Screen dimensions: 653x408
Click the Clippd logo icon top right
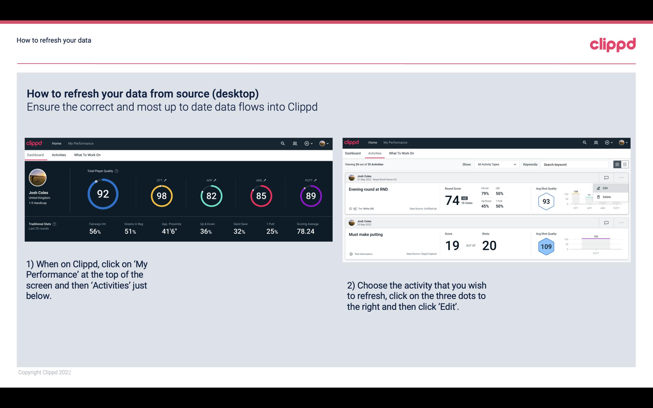(613, 45)
